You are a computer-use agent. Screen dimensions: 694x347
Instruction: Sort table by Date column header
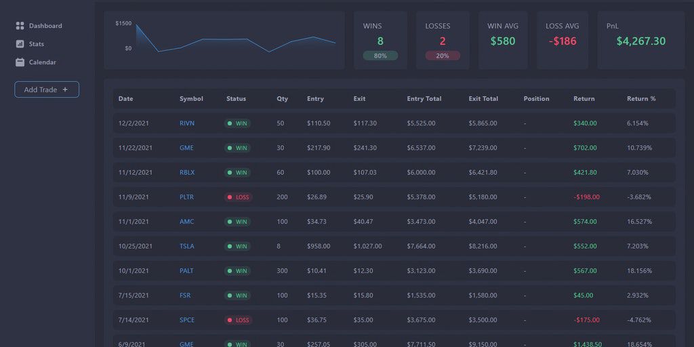(x=126, y=99)
